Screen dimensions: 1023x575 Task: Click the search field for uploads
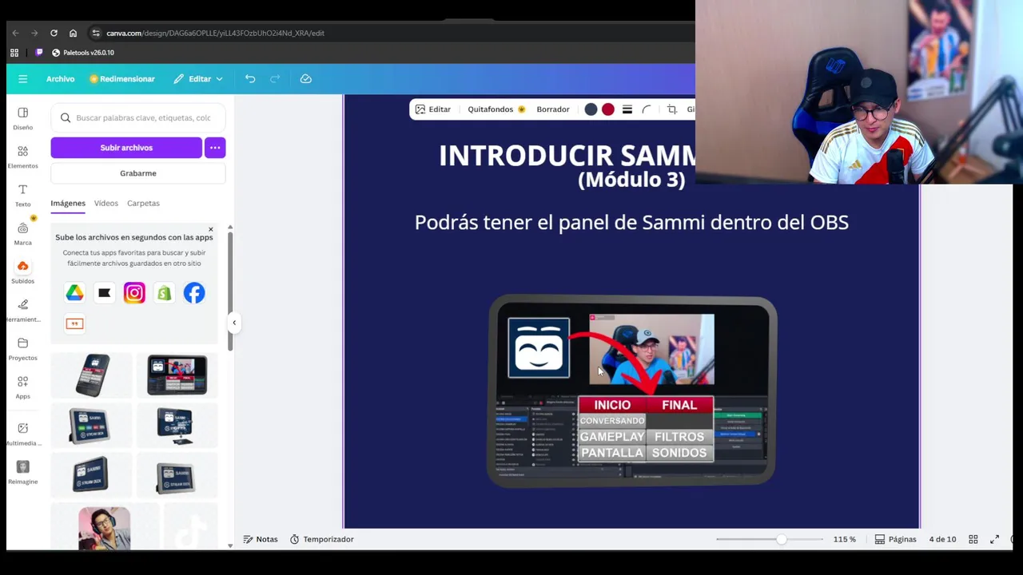tap(137, 118)
